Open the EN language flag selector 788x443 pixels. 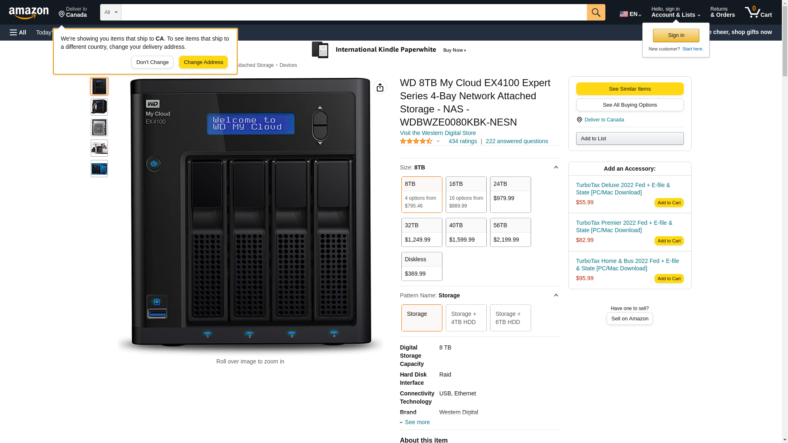tap(630, 14)
